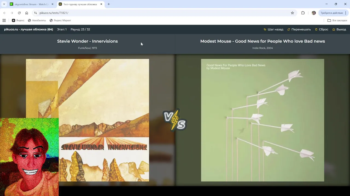This screenshot has height=196, width=350.
Task: Open the Авиабилеты bookmark
Action: click(37, 20)
